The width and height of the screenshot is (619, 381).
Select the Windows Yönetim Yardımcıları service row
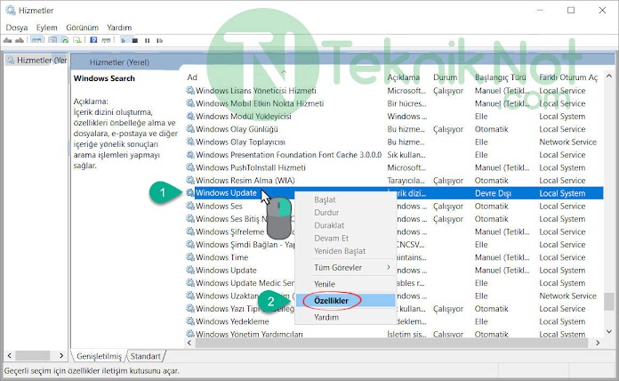click(394, 334)
